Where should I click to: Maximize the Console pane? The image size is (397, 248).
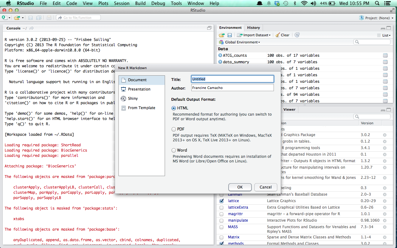point(209,28)
